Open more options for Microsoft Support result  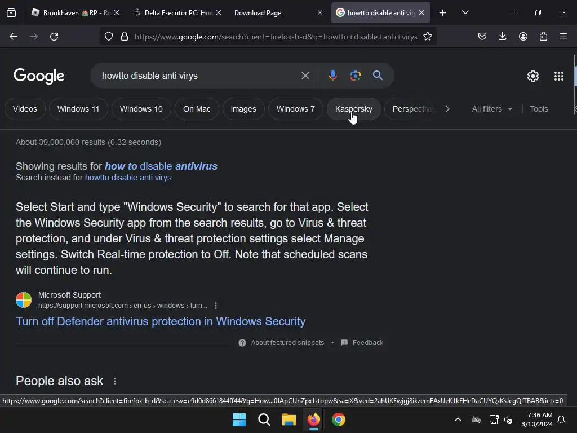216,306
